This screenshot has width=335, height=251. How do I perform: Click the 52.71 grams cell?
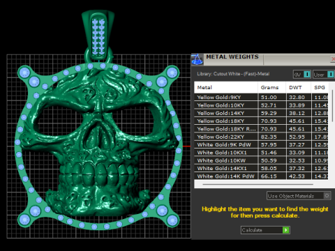coord(271,105)
